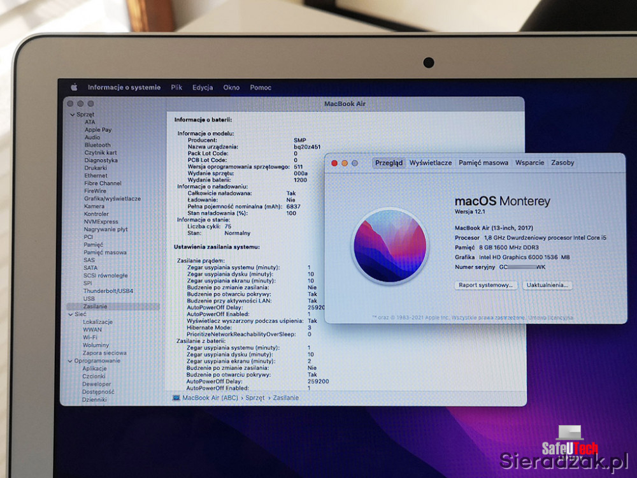Screen dimensions: 637x478
Task: Click the Raport systemowy... button
Action: click(x=485, y=286)
